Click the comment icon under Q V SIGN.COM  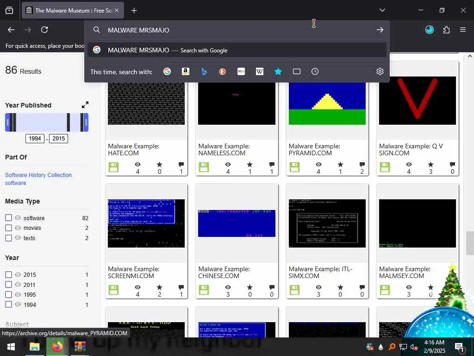click(x=453, y=165)
